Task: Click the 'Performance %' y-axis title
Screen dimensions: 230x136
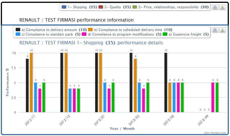Action: pos(7,82)
